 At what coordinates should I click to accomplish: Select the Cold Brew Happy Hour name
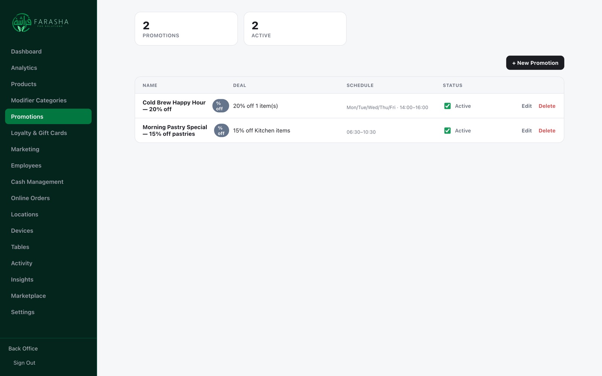click(174, 106)
